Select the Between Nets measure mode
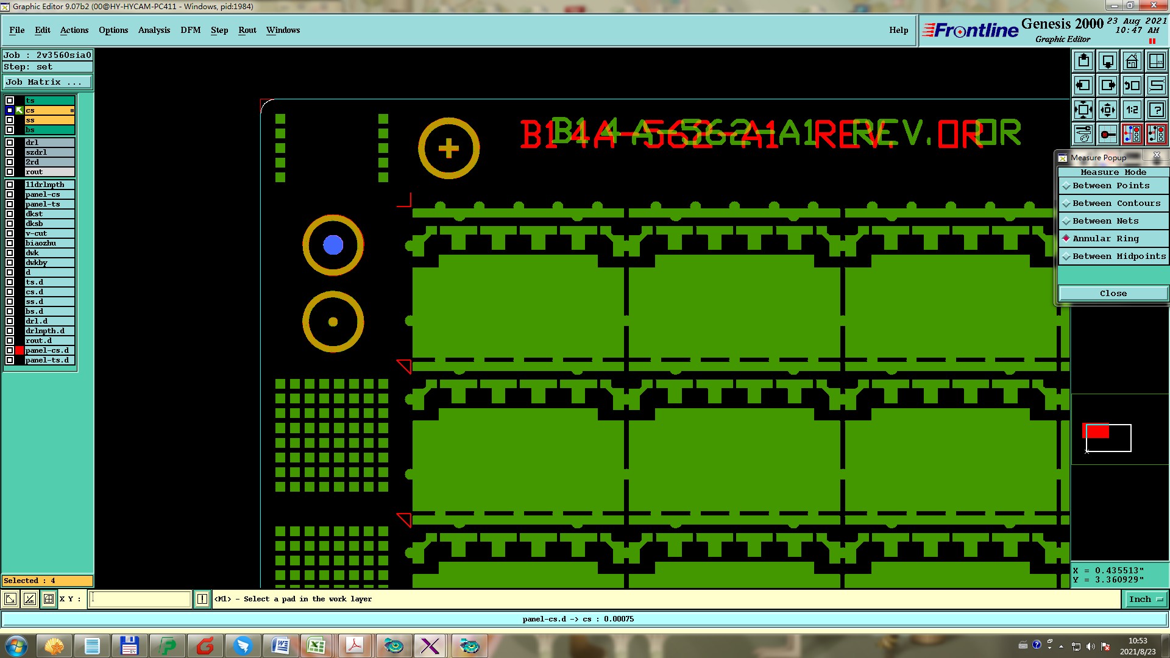Viewport: 1170px width, 658px height. pos(1105,221)
